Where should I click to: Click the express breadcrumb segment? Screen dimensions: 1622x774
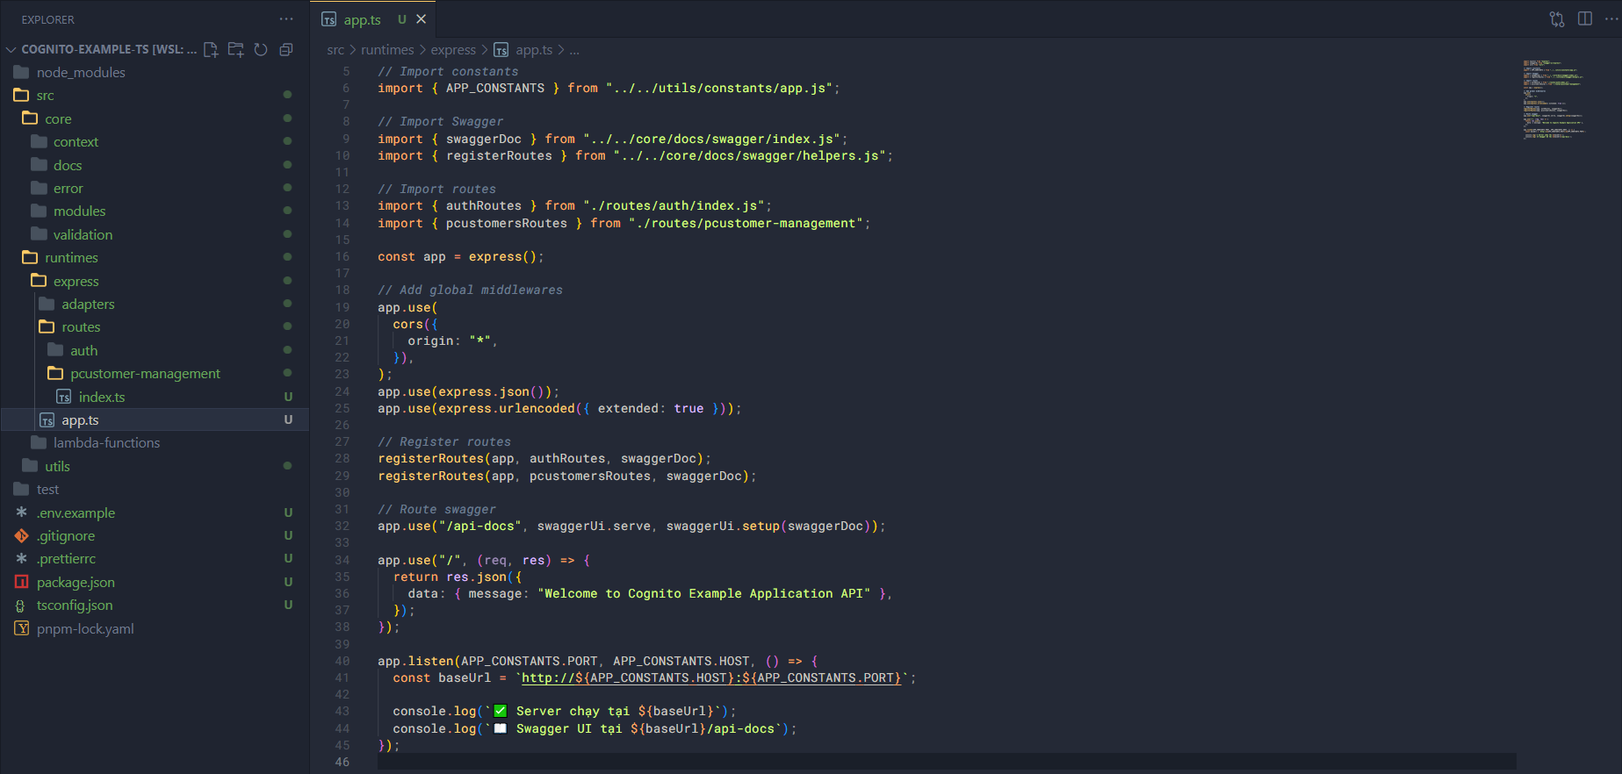click(x=453, y=50)
